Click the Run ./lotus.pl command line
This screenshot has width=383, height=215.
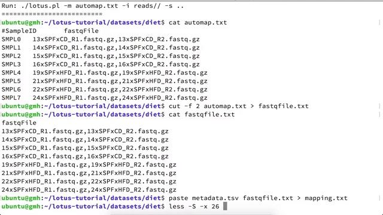coord(93,6)
